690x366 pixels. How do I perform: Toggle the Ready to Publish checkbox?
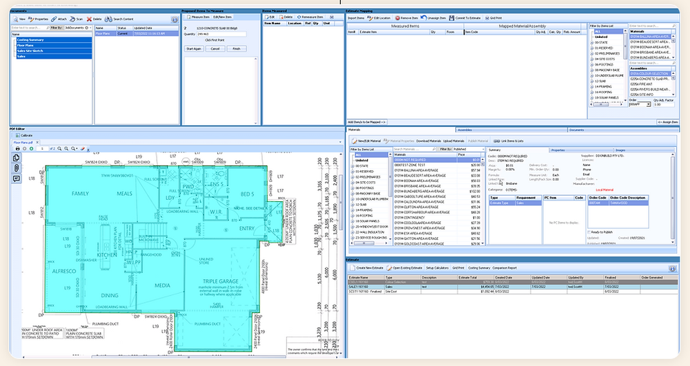click(589, 232)
